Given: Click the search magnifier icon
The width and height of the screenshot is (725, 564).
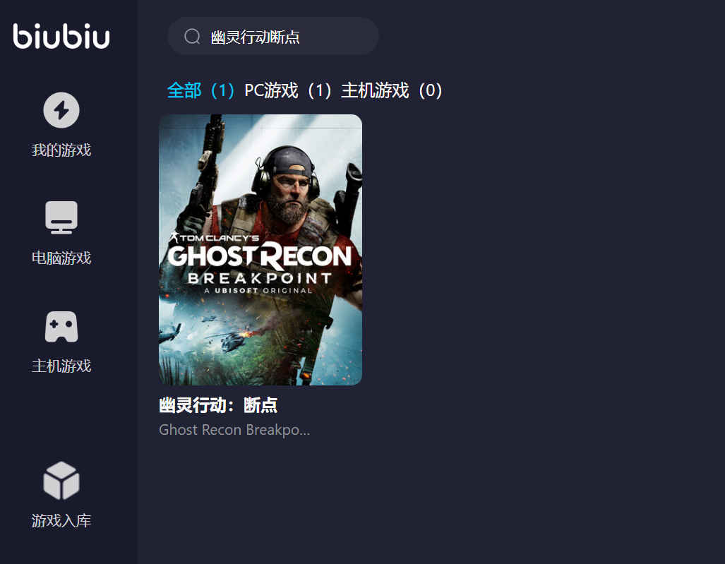Looking at the screenshot, I should (x=192, y=36).
